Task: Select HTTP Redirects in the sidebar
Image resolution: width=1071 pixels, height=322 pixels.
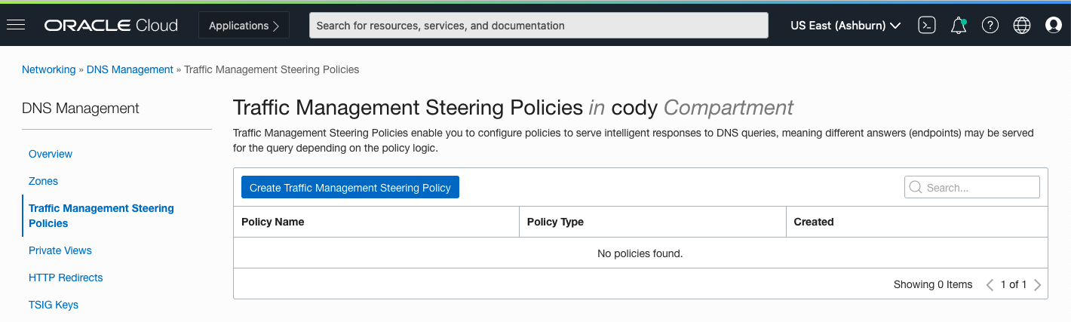Action: point(66,278)
